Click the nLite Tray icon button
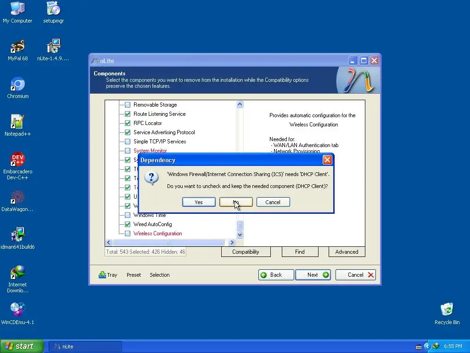Image resolution: width=470 pixels, height=353 pixels. [x=108, y=275]
